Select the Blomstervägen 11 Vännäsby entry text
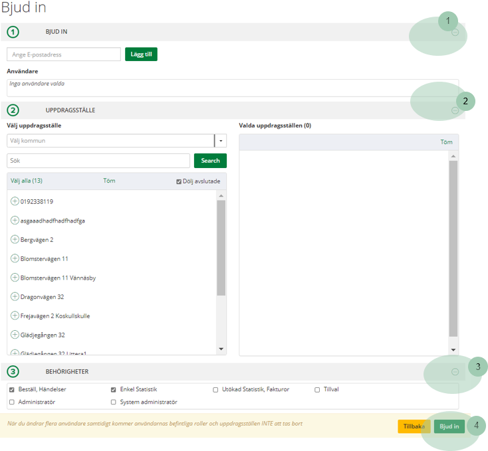Screen dimensions: 488x451 pos(59,278)
